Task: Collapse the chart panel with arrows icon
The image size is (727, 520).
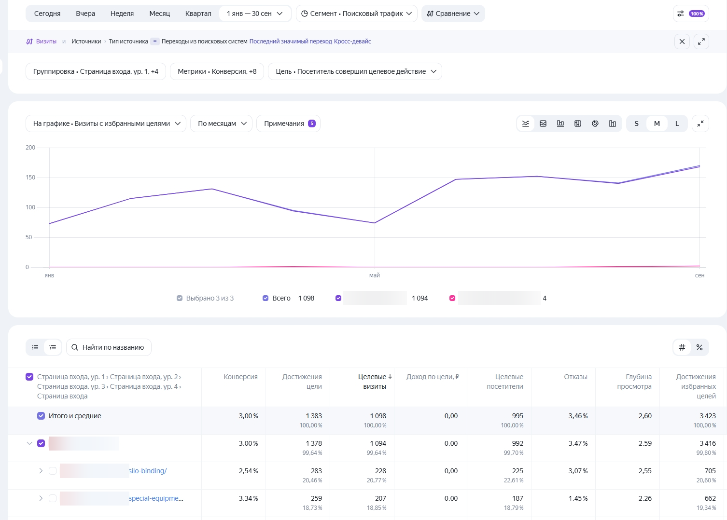Action: pos(700,123)
